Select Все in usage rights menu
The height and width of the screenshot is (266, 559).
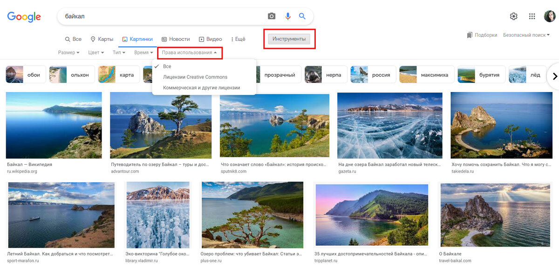[204, 66]
